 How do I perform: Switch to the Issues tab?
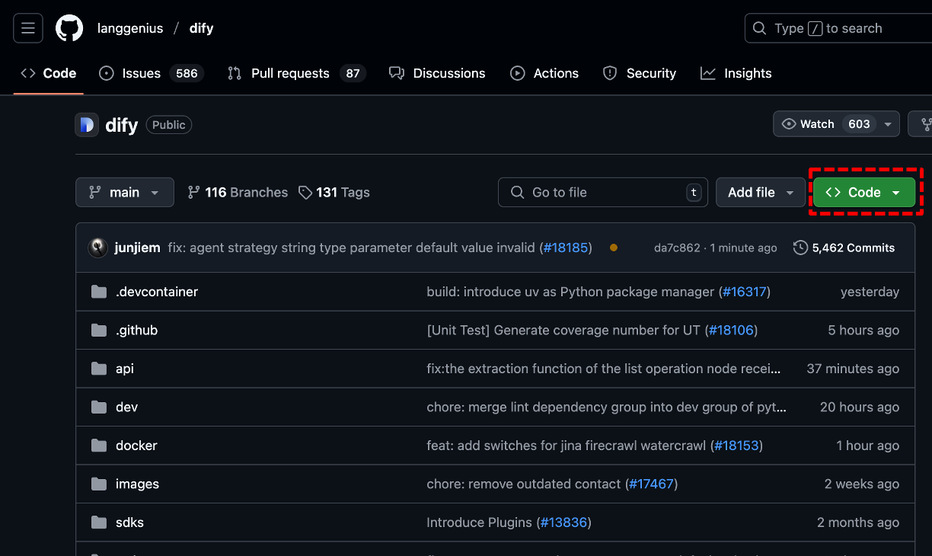click(x=141, y=73)
